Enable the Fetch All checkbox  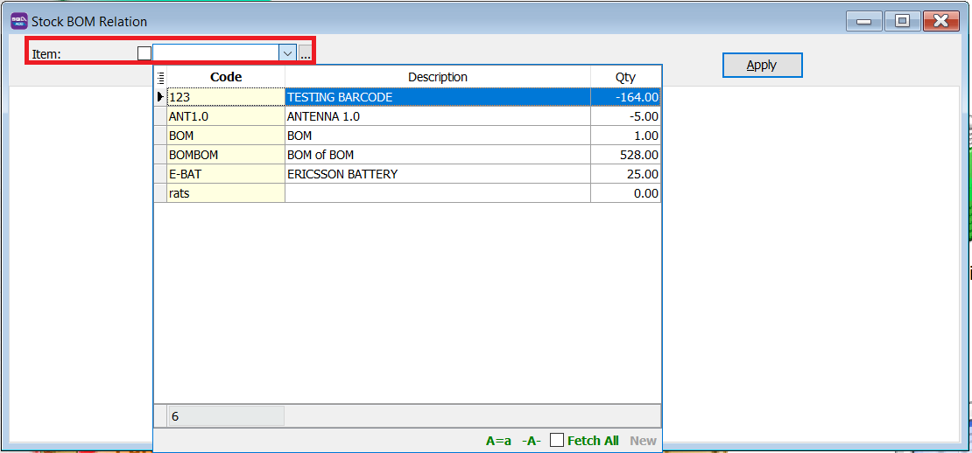(557, 441)
